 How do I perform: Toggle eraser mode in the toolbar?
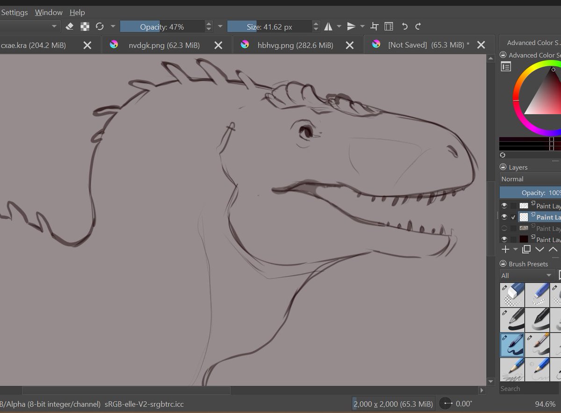pos(70,27)
